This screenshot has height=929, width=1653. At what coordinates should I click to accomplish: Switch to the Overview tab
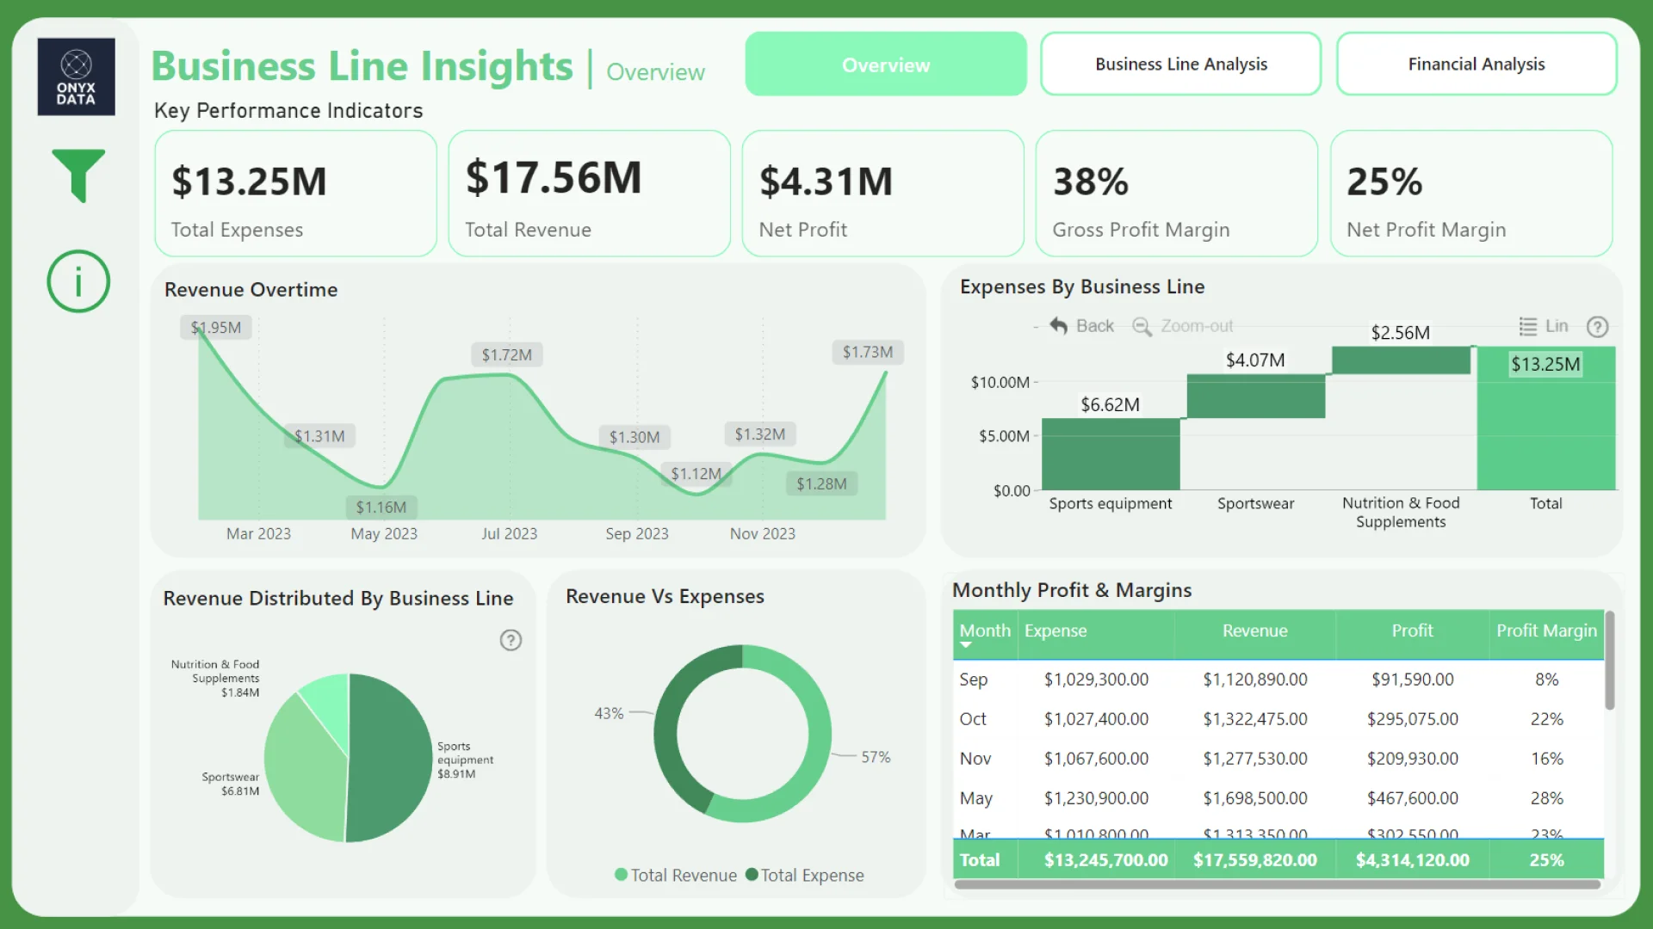tap(886, 65)
